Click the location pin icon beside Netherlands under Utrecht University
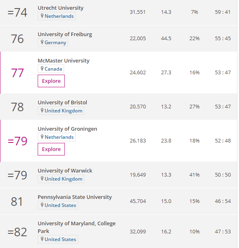The height and width of the screenshot is (248, 239). [x=42, y=16]
